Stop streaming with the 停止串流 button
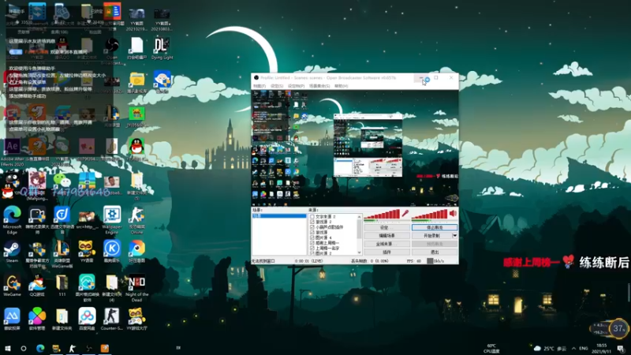Image resolution: width=631 pixels, height=355 pixels. [435, 227]
